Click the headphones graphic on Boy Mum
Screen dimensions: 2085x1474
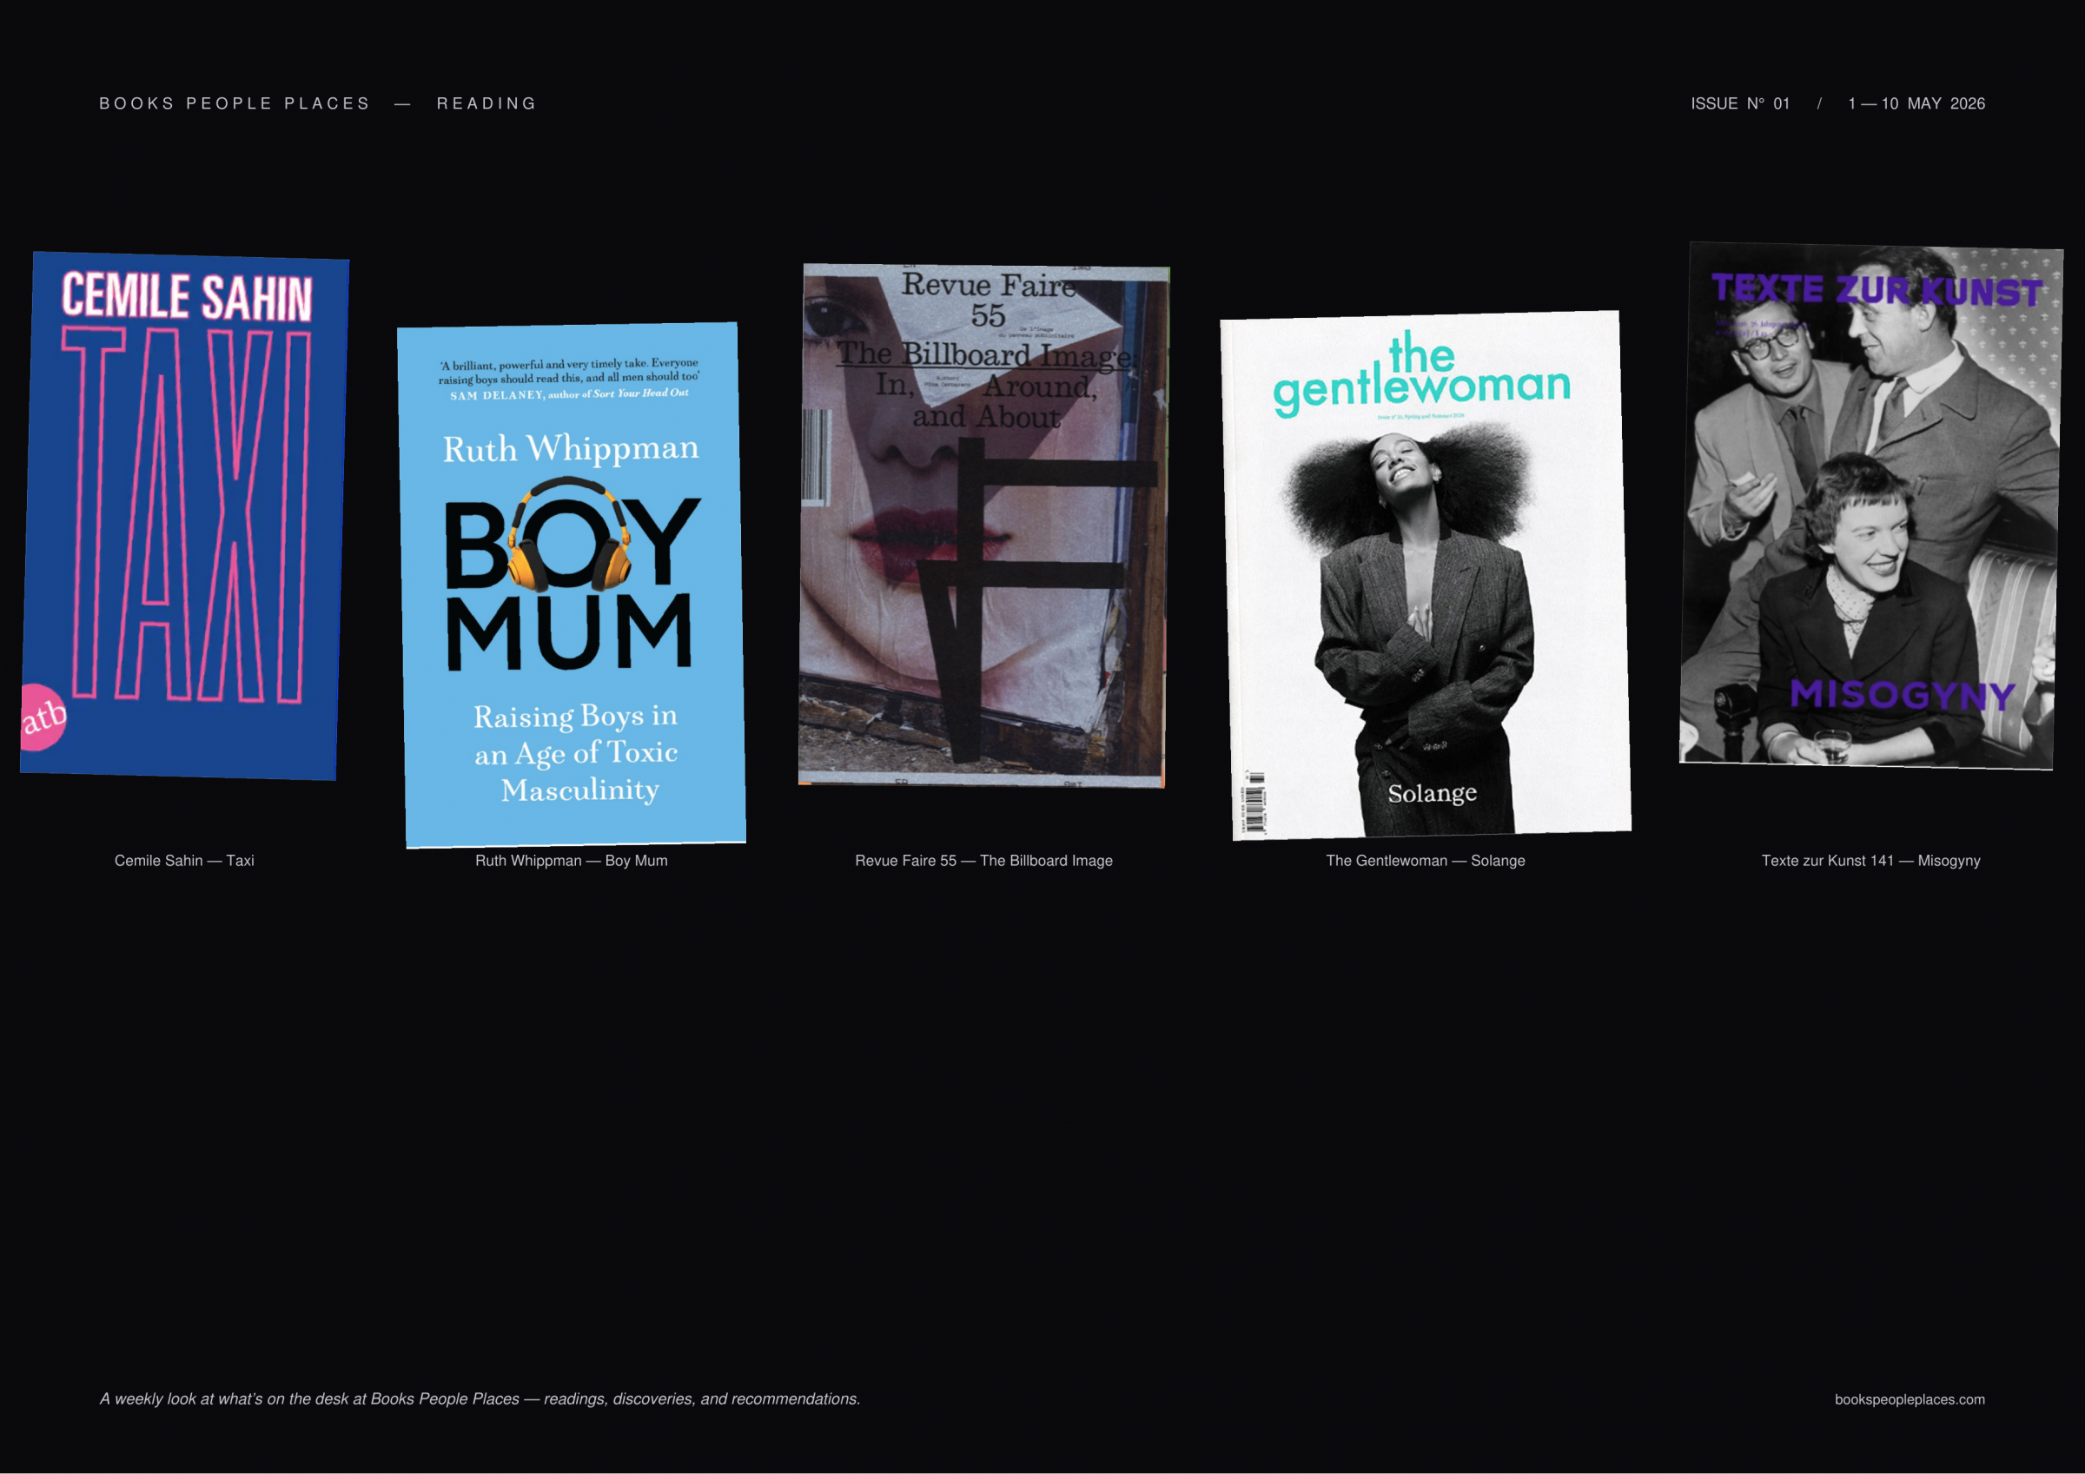pyautogui.click(x=568, y=535)
